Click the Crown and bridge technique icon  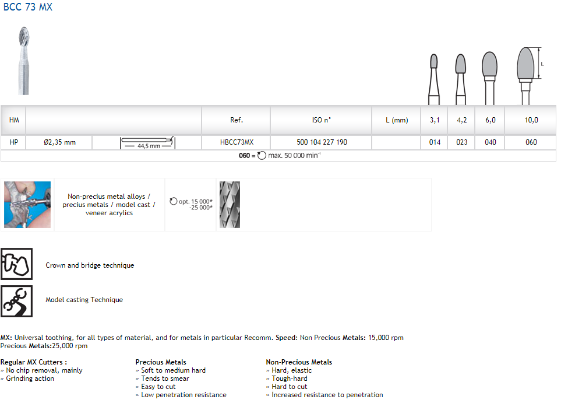click(x=16, y=264)
